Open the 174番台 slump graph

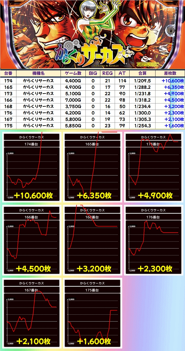point(32,167)
